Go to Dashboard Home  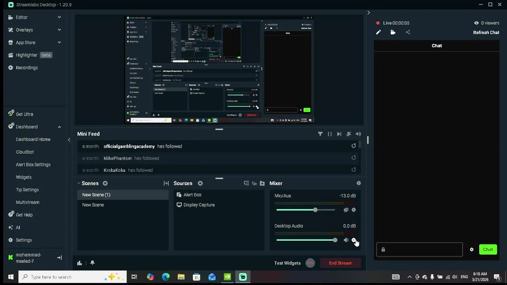pos(33,139)
